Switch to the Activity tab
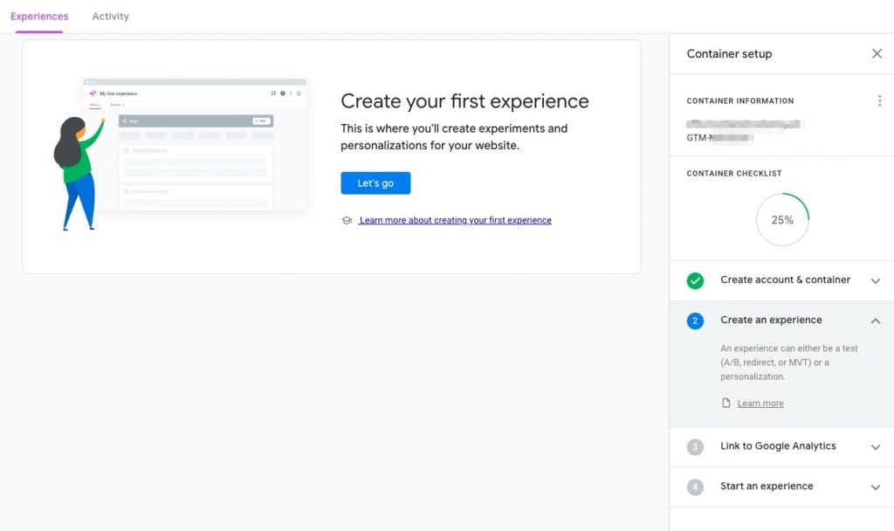 110,16
